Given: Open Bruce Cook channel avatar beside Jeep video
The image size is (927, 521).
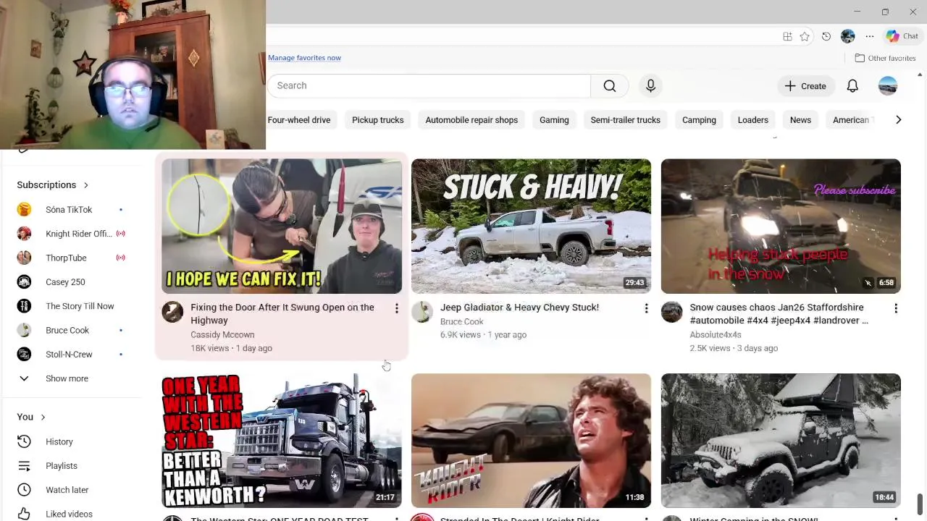Looking at the screenshot, I should [x=422, y=312].
